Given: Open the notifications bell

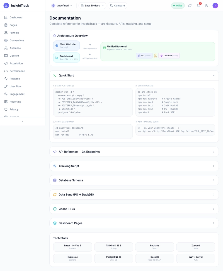Looking at the screenshot, I should 198,6.
